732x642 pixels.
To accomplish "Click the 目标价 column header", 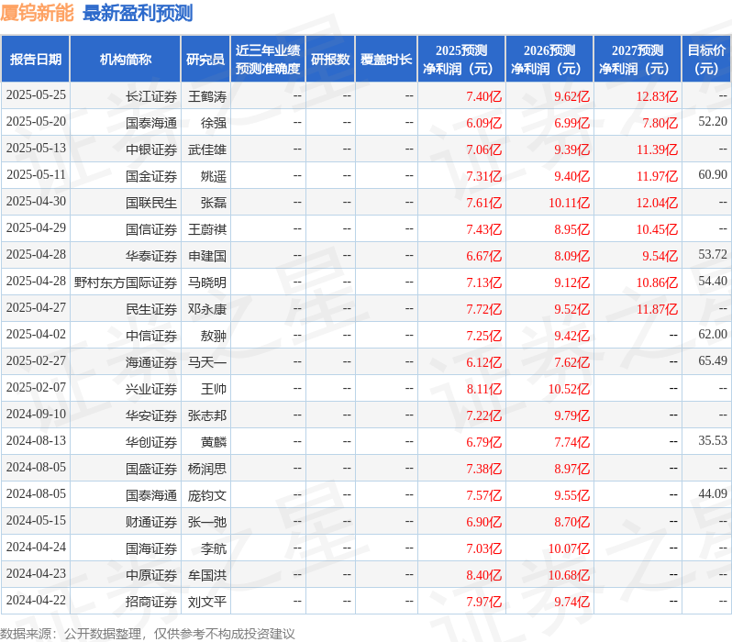I will pyautogui.click(x=706, y=60).
